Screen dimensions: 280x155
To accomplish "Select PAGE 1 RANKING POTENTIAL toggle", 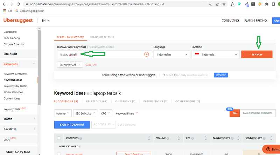I will pos(258,113).
